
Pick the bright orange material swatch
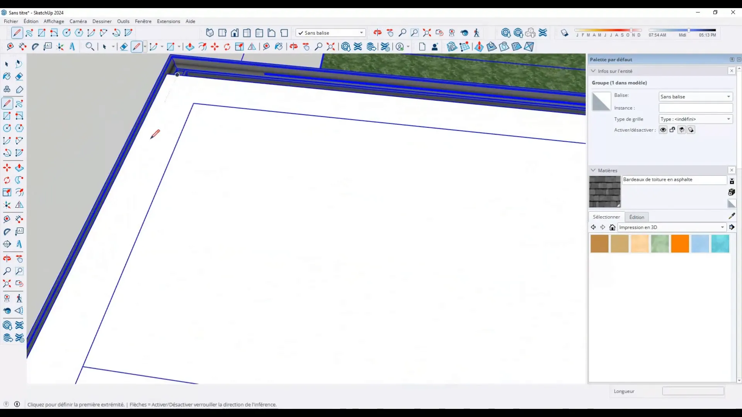(x=680, y=244)
